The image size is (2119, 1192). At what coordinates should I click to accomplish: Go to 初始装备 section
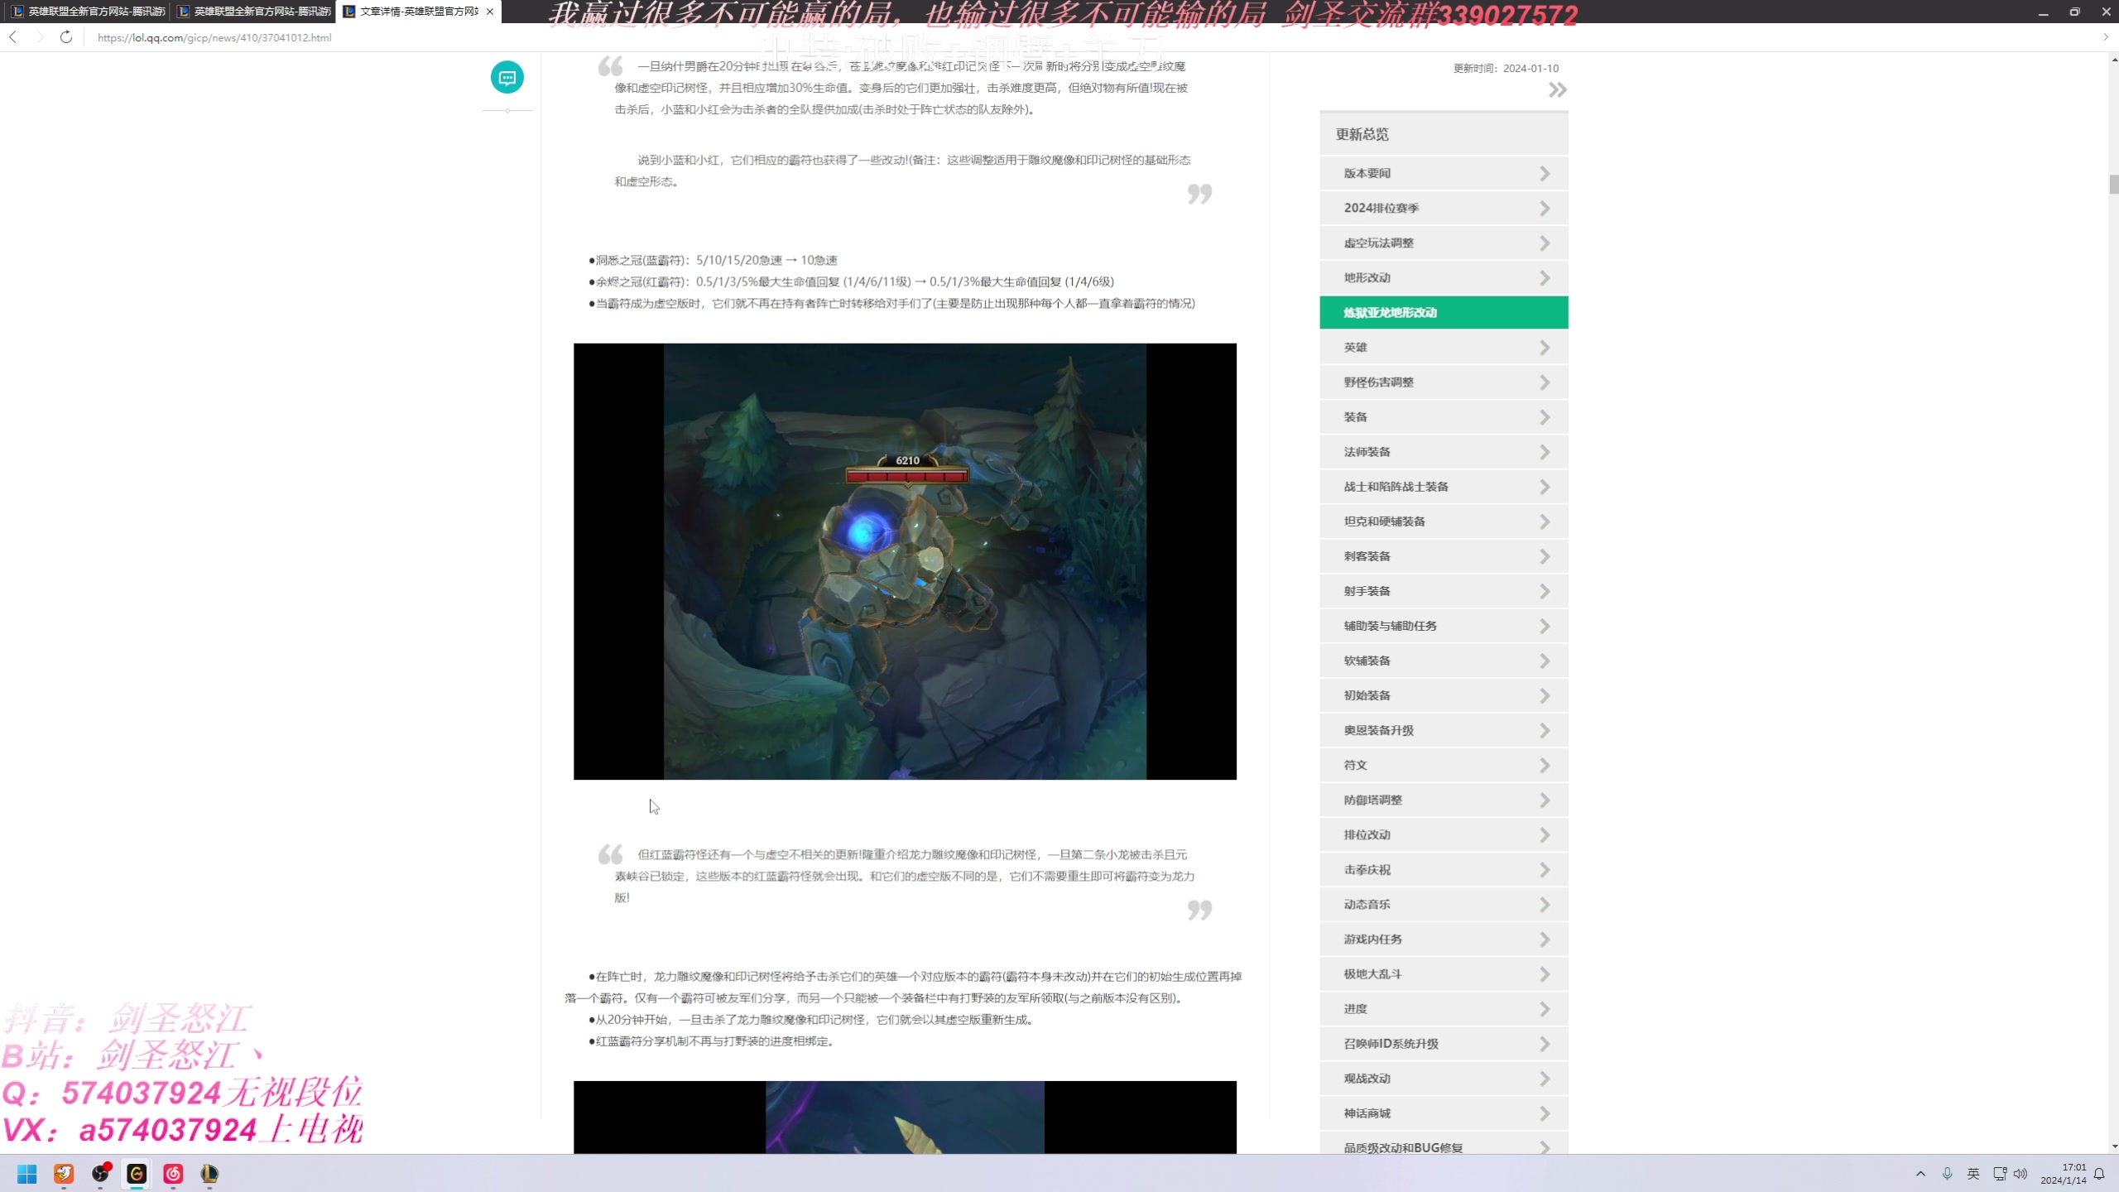1444,695
